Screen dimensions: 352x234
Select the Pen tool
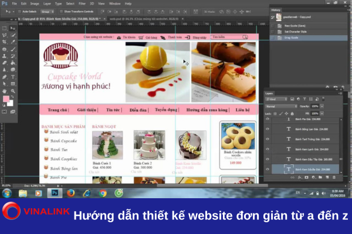(x=4, y=77)
